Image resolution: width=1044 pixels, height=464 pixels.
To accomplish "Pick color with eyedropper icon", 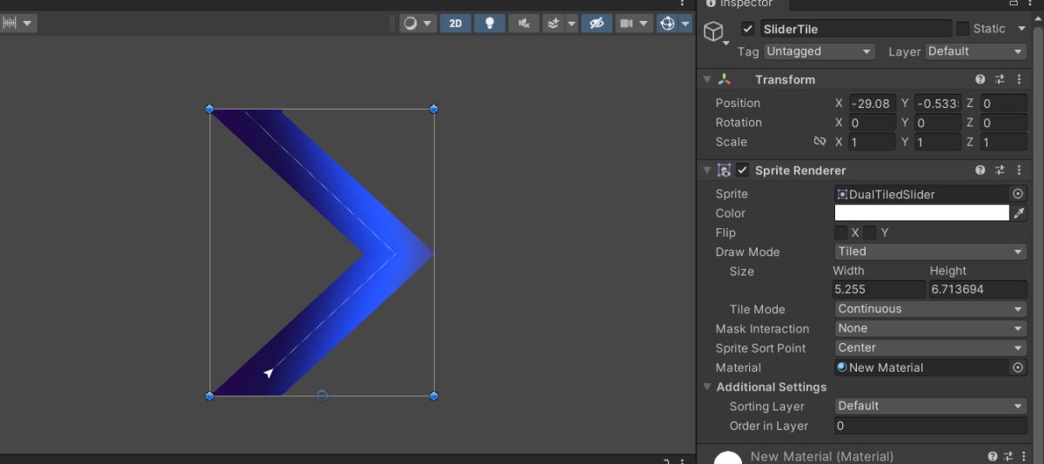I will [x=1020, y=213].
